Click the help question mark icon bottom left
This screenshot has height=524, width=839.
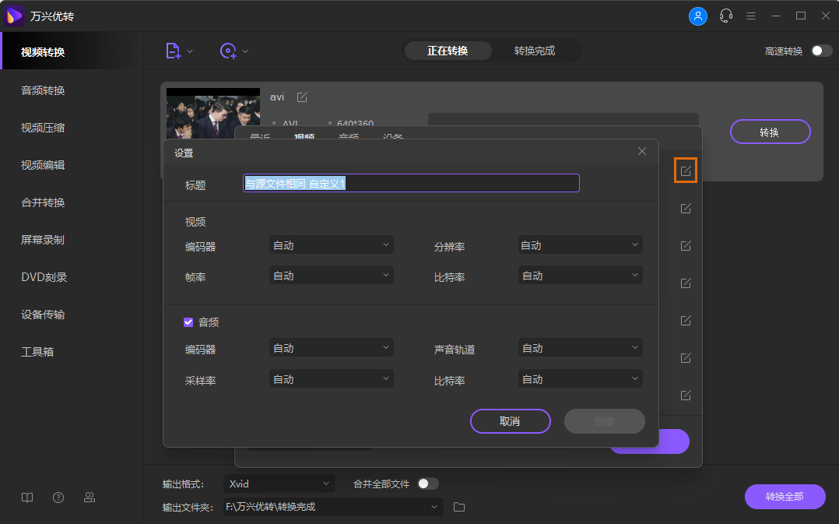pos(58,497)
